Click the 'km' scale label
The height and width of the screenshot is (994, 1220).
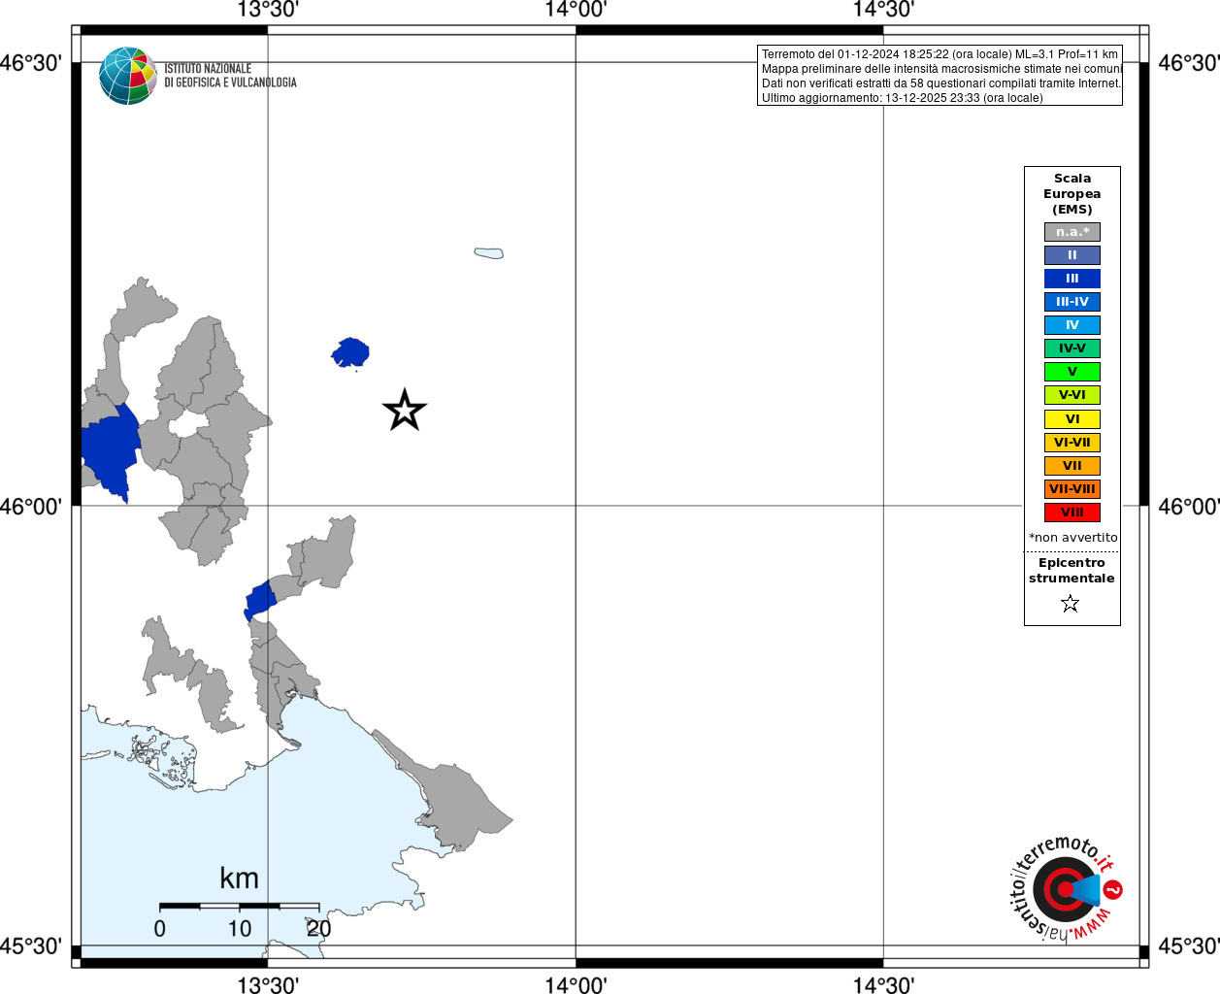pos(239,878)
